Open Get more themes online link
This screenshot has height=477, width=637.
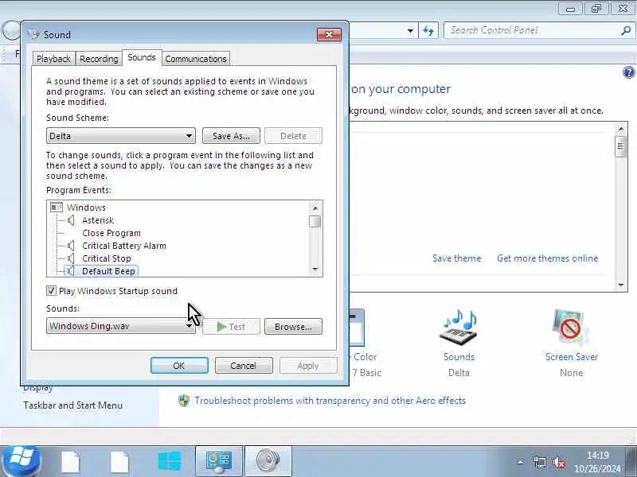tap(548, 258)
